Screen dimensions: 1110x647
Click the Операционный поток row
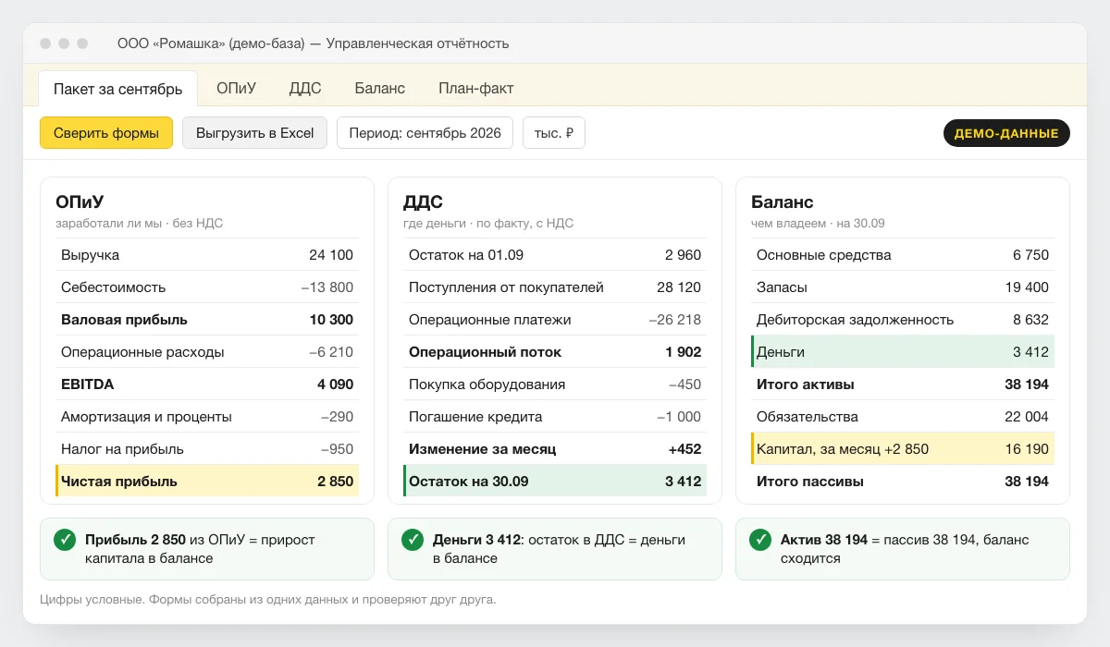tap(555, 352)
